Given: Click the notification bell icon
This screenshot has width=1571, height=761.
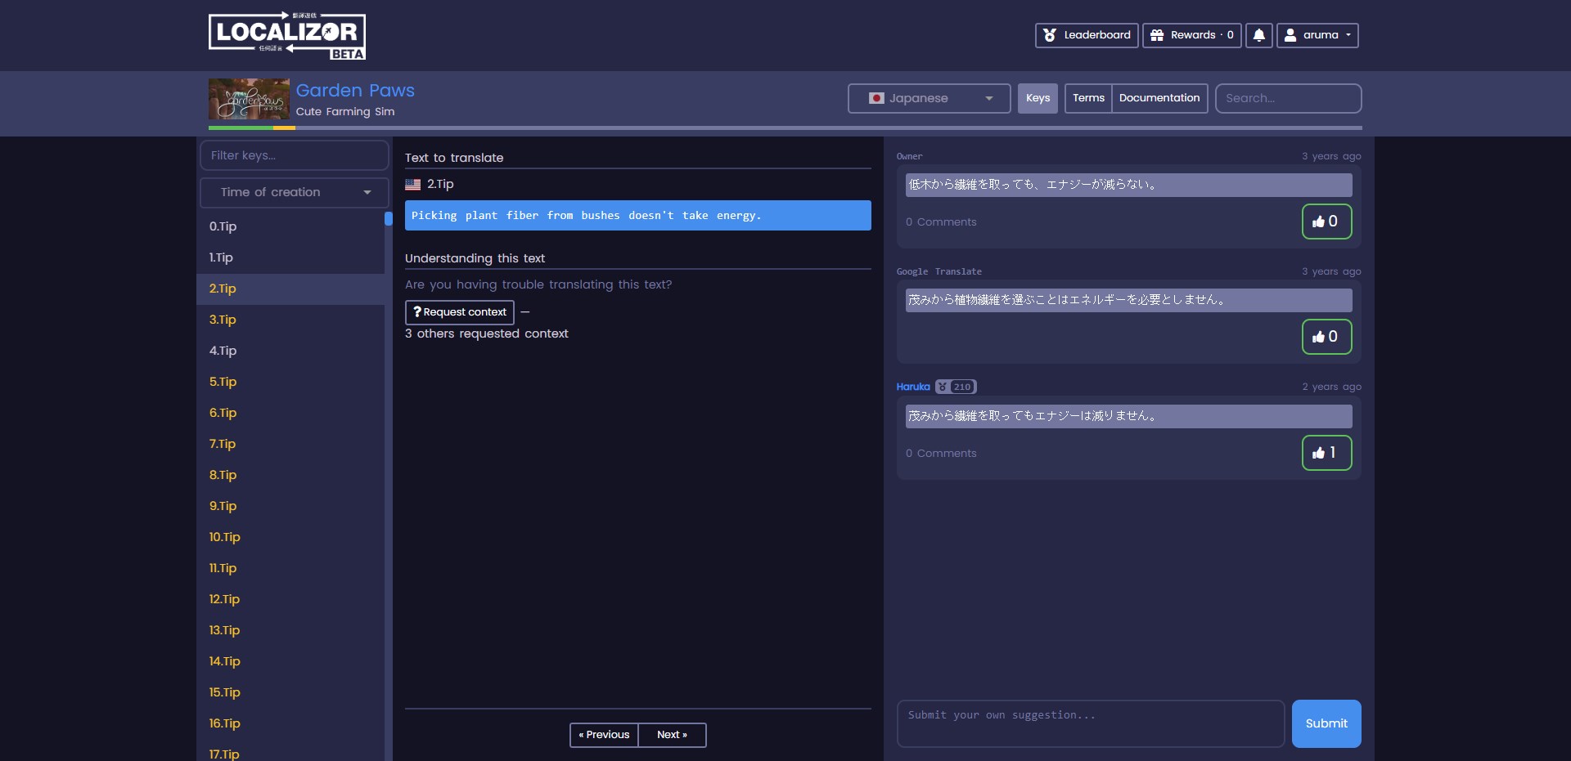Looking at the screenshot, I should tap(1258, 35).
